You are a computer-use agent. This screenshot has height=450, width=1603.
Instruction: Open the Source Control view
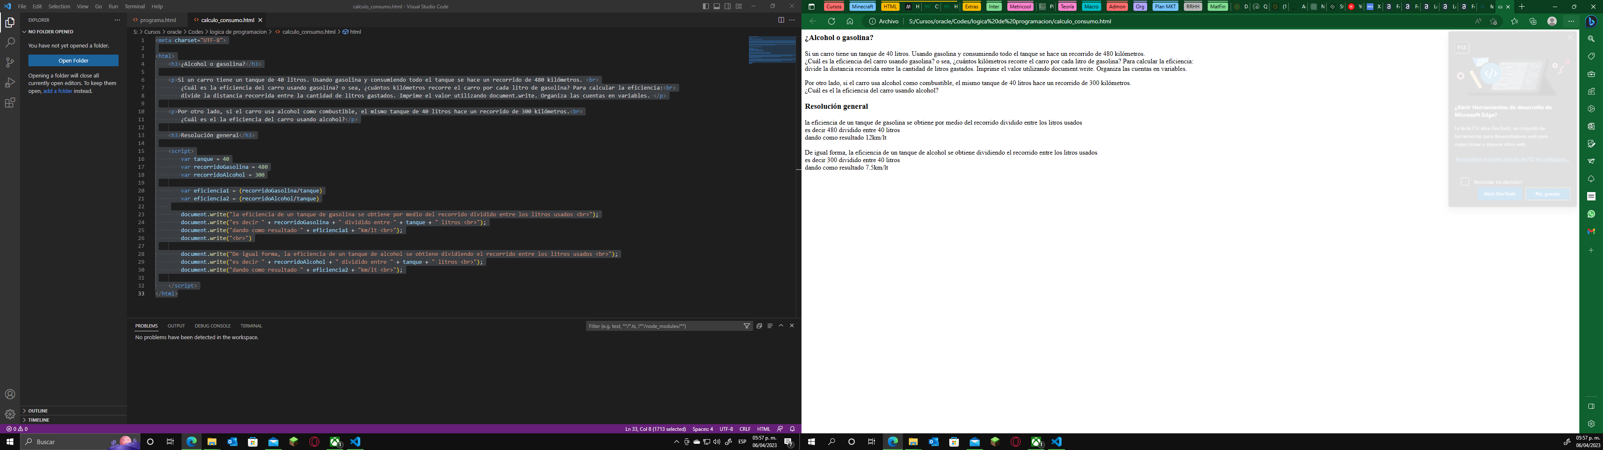tap(10, 63)
